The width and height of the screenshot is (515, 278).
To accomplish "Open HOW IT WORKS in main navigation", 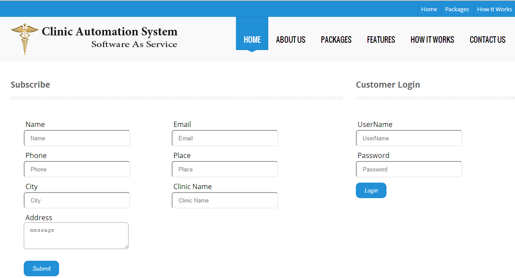I will pos(432,40).
